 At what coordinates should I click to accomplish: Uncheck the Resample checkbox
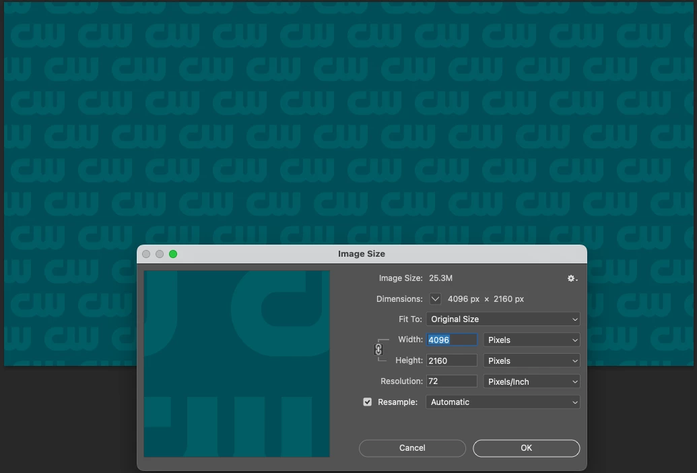click(x=367, y=402)
